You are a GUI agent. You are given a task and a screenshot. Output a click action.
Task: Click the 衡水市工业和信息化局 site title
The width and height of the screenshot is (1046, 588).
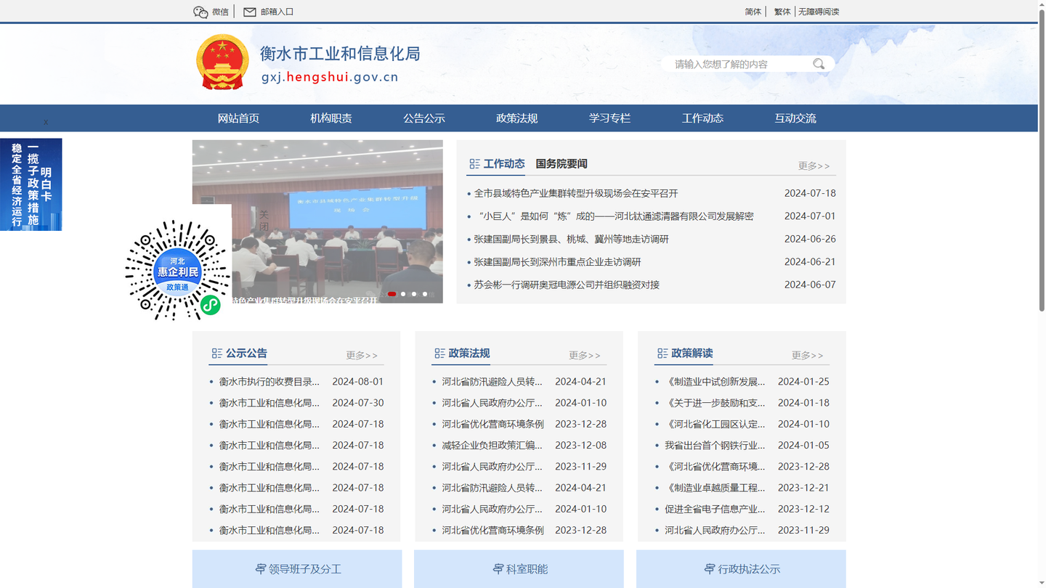(x=340, y=54)
